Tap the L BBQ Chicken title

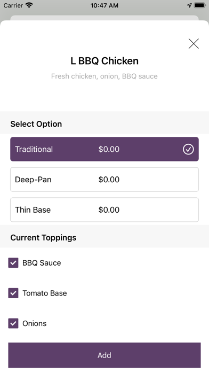tap(104, 61)
